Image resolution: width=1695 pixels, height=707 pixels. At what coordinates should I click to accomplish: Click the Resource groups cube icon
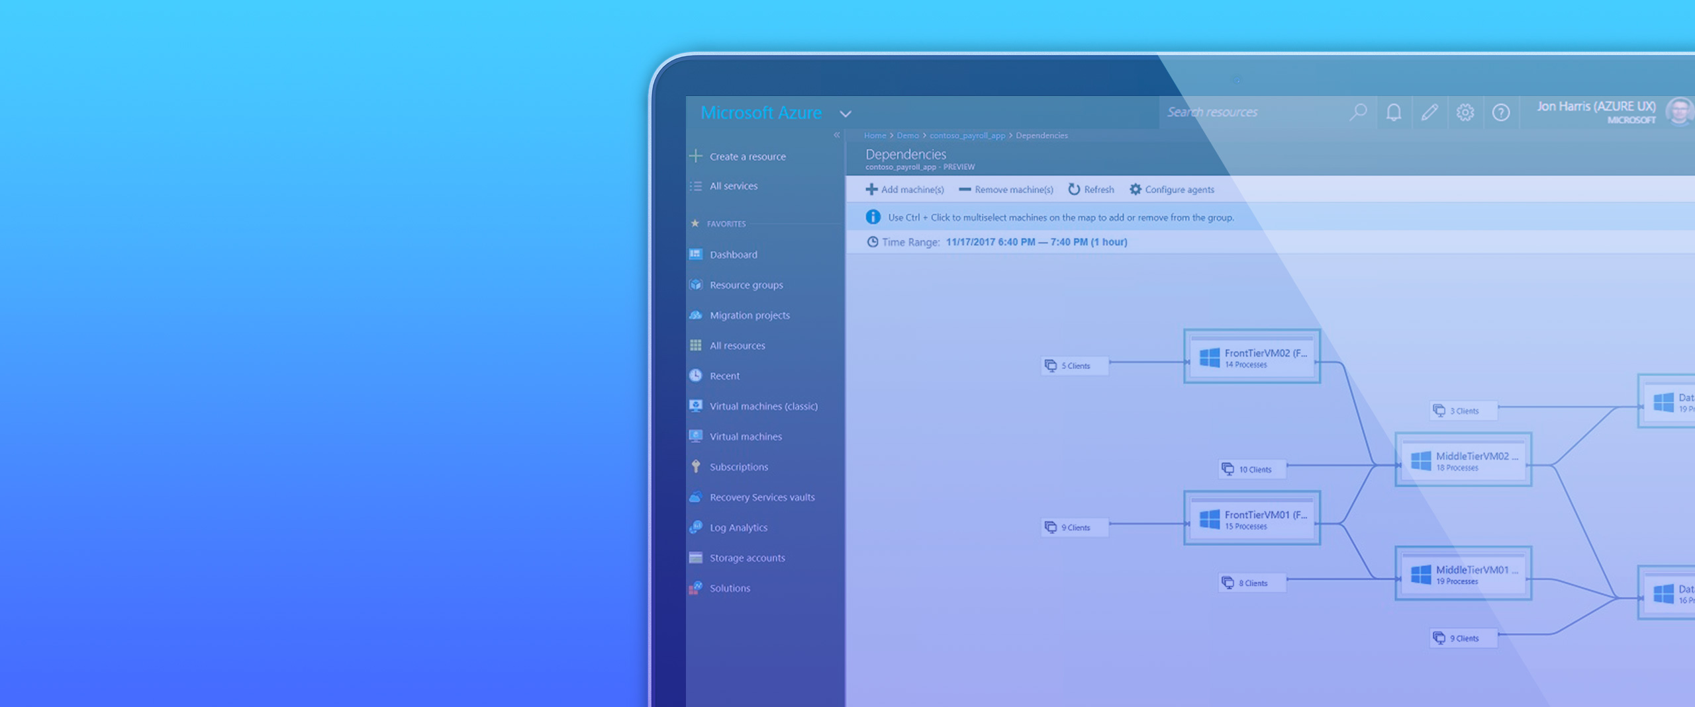point(696,284)
